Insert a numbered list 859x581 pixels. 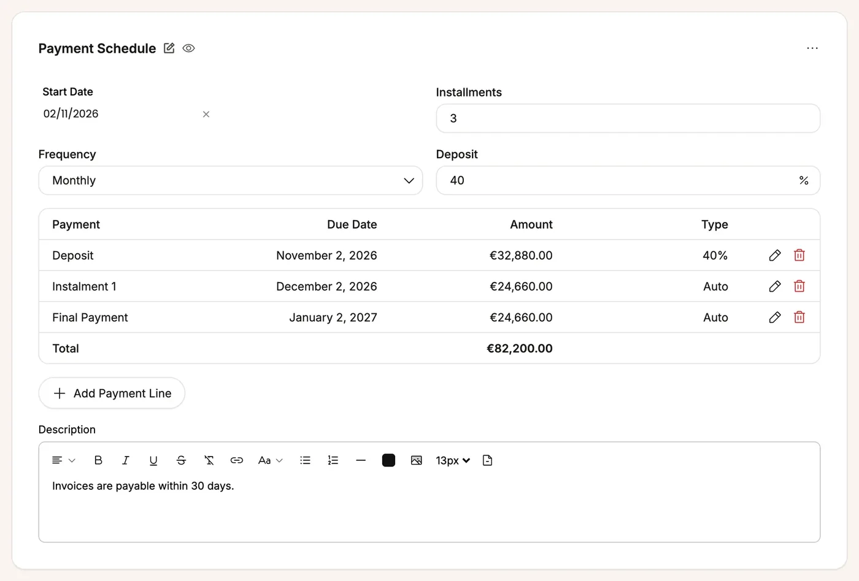coord(333,460)
